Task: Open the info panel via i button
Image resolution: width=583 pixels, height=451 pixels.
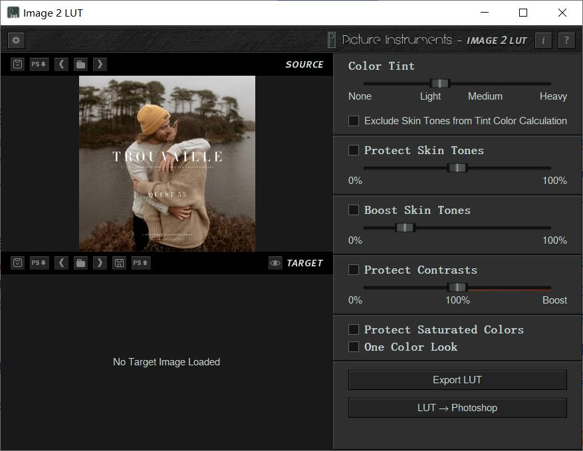Action: [543, 41]
